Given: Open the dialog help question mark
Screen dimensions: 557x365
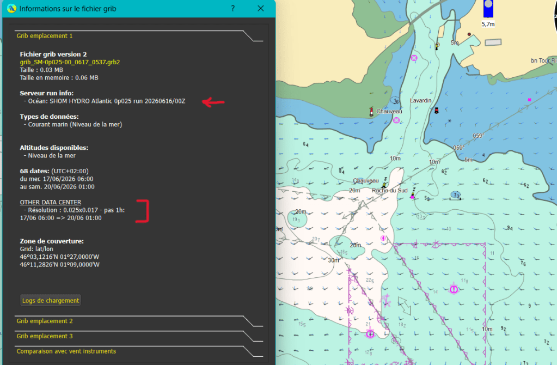Looking at the screenshot, I should pyautogui.click(x=233, y=9).
